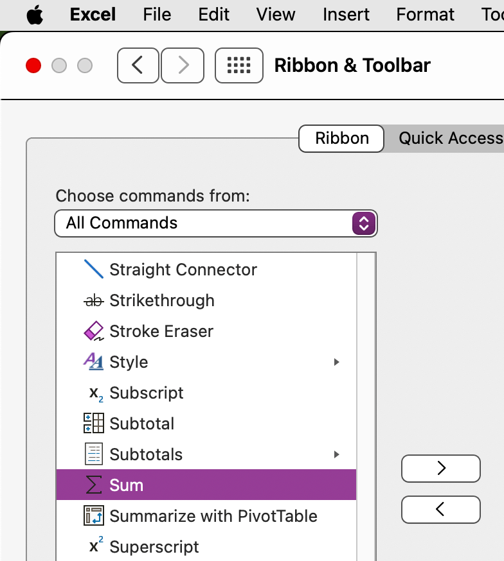Click the Subscript x2 icon
The height and width of the screenshot is (561, 504).
pyautogui.click(x=94, y=393)
